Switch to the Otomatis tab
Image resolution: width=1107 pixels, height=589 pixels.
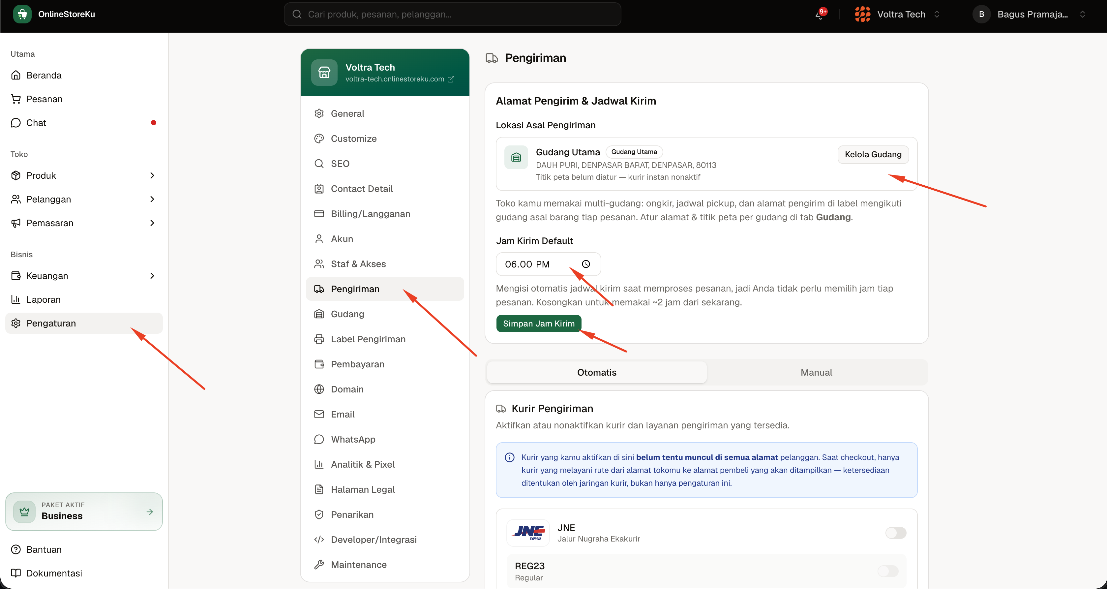pyautogui.click(x=596, y=372)
